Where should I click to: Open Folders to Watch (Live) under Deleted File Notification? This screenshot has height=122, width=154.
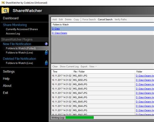pyautogui.click(x=19, y=63)
